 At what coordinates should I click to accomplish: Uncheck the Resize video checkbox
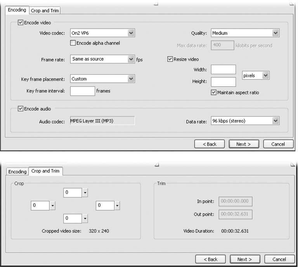click(x=170, y=59)
